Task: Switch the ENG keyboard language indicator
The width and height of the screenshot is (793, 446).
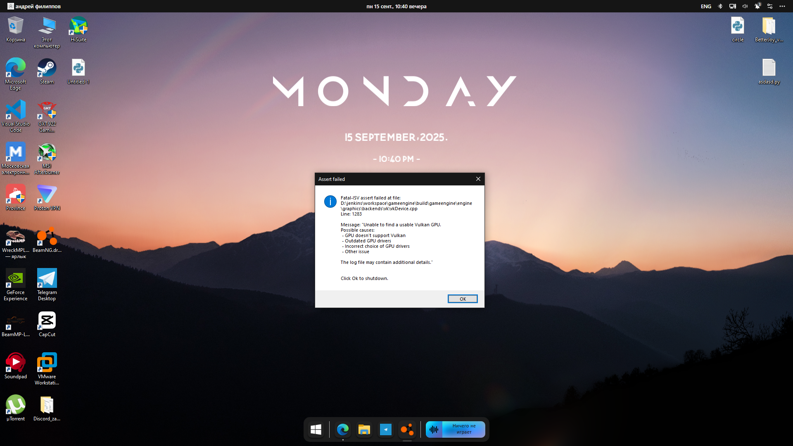Action: pyautogui.click(x=706, y=6)
